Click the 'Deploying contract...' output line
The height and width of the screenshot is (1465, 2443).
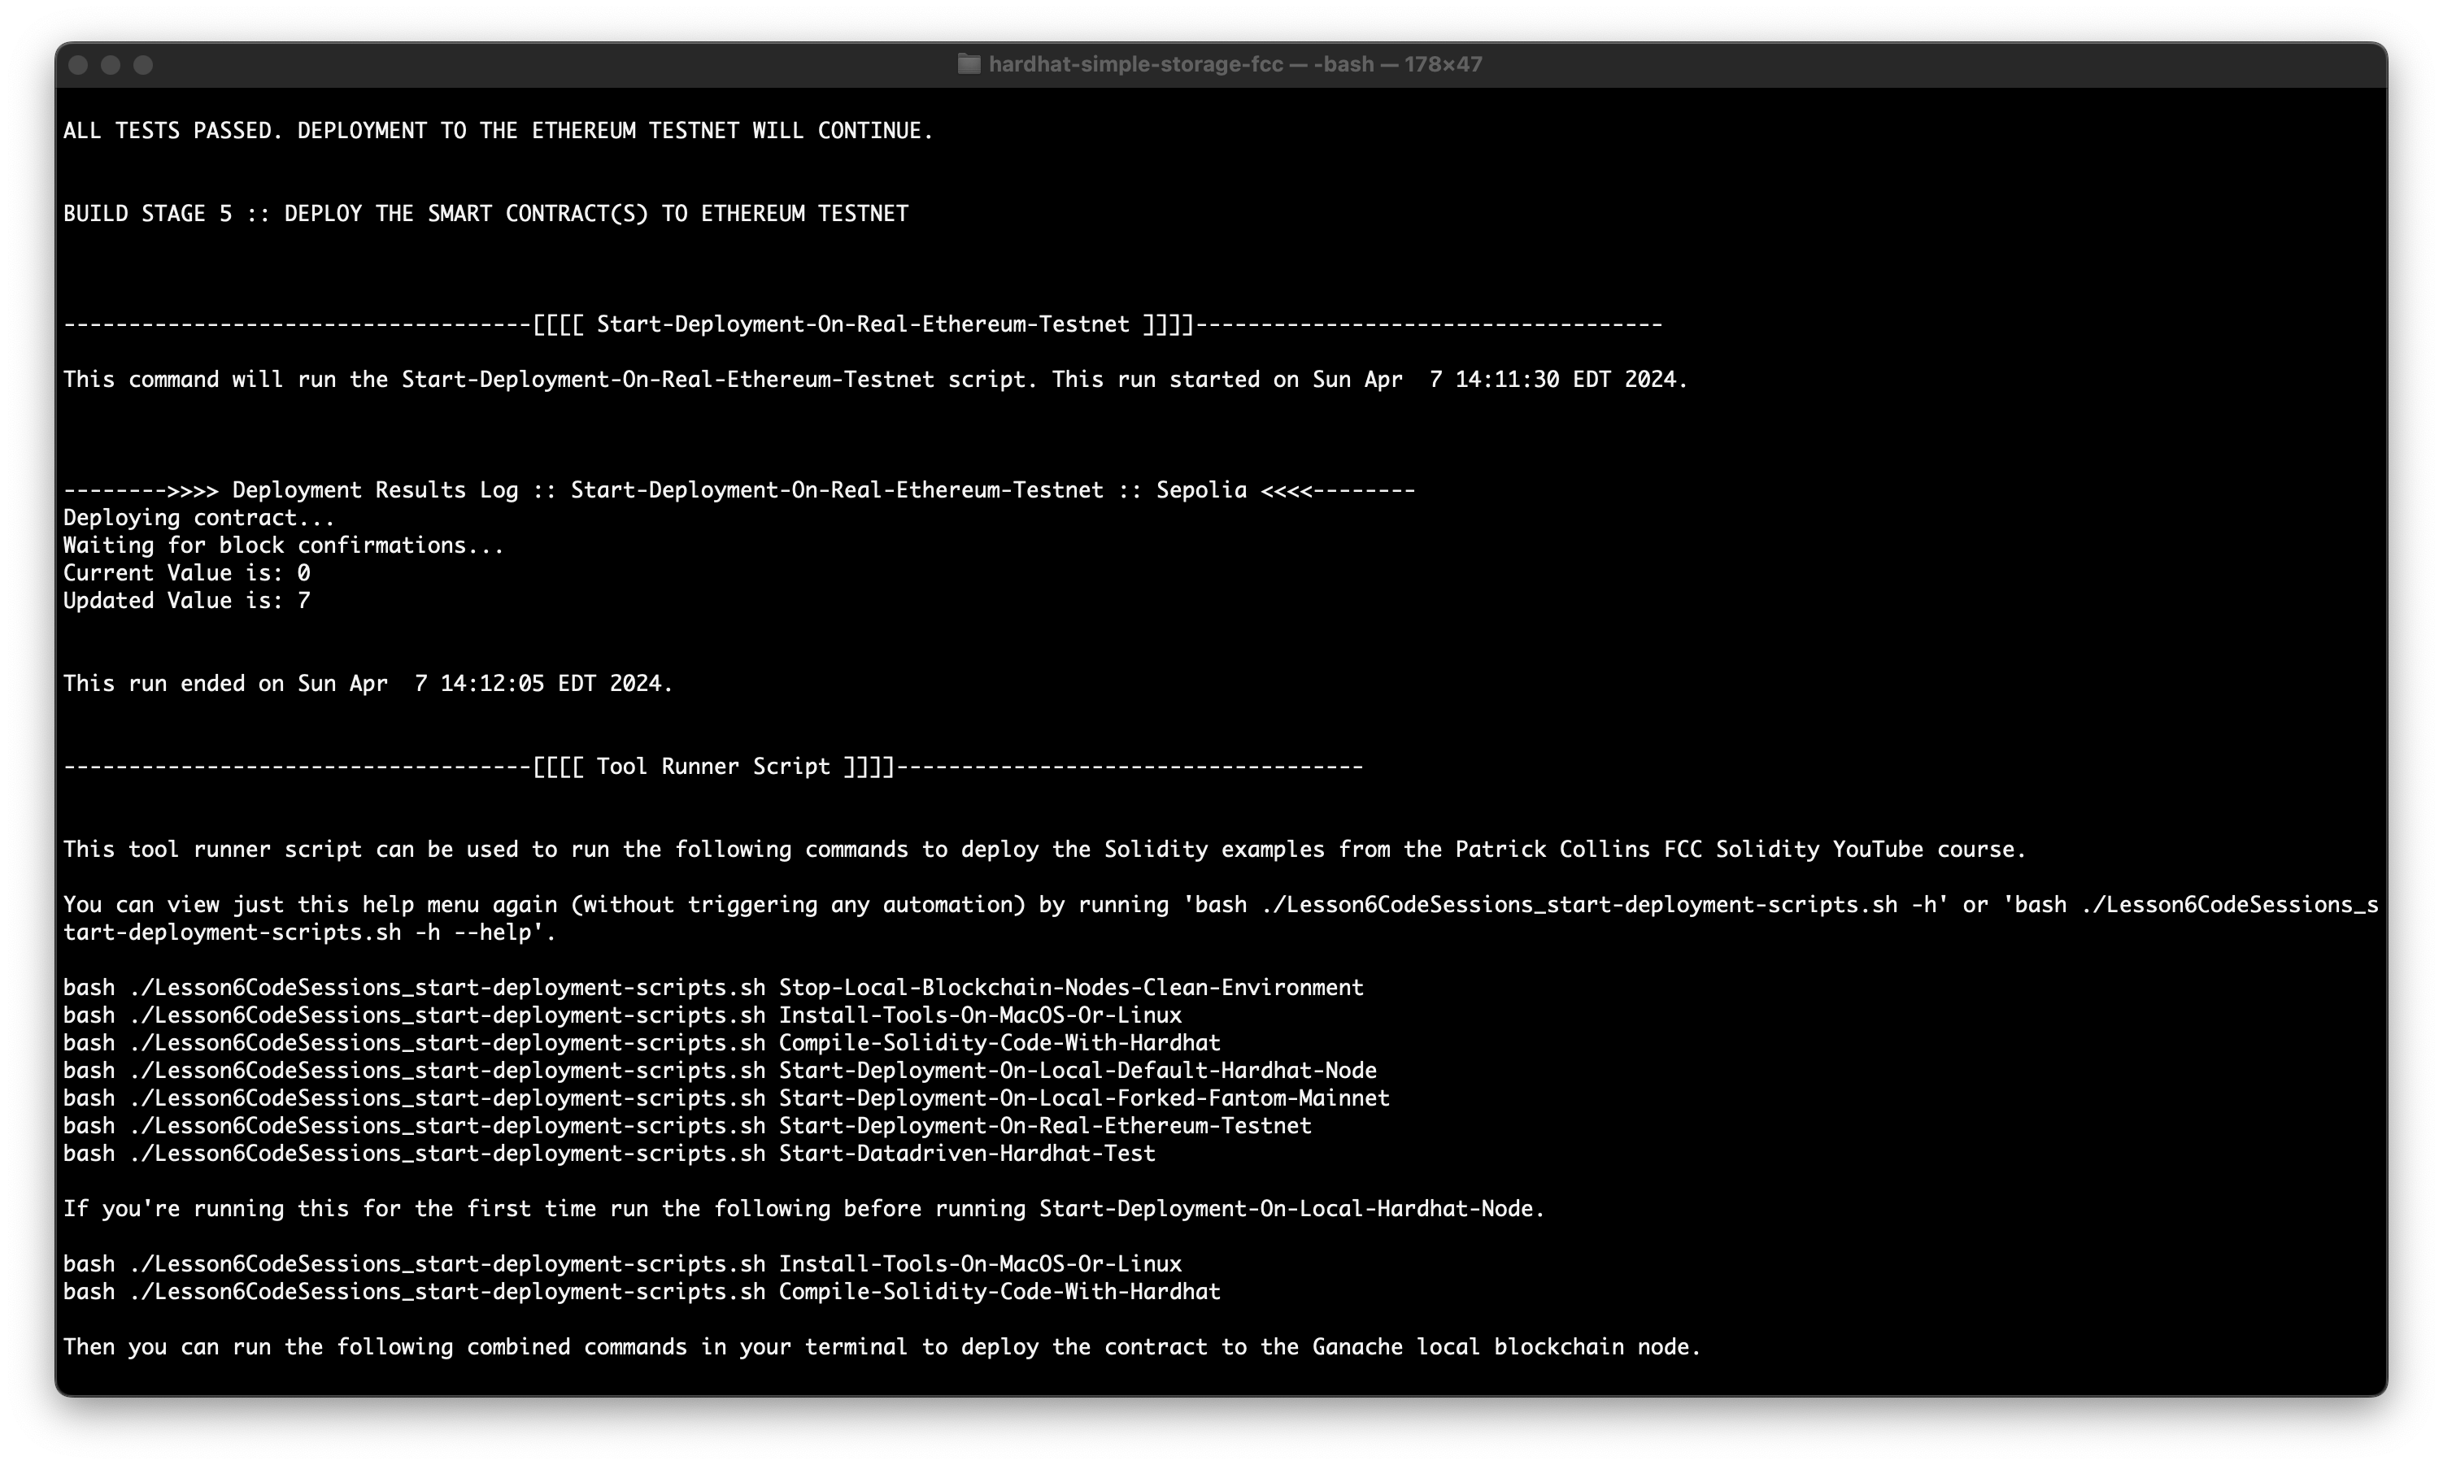tap(198, 519)
